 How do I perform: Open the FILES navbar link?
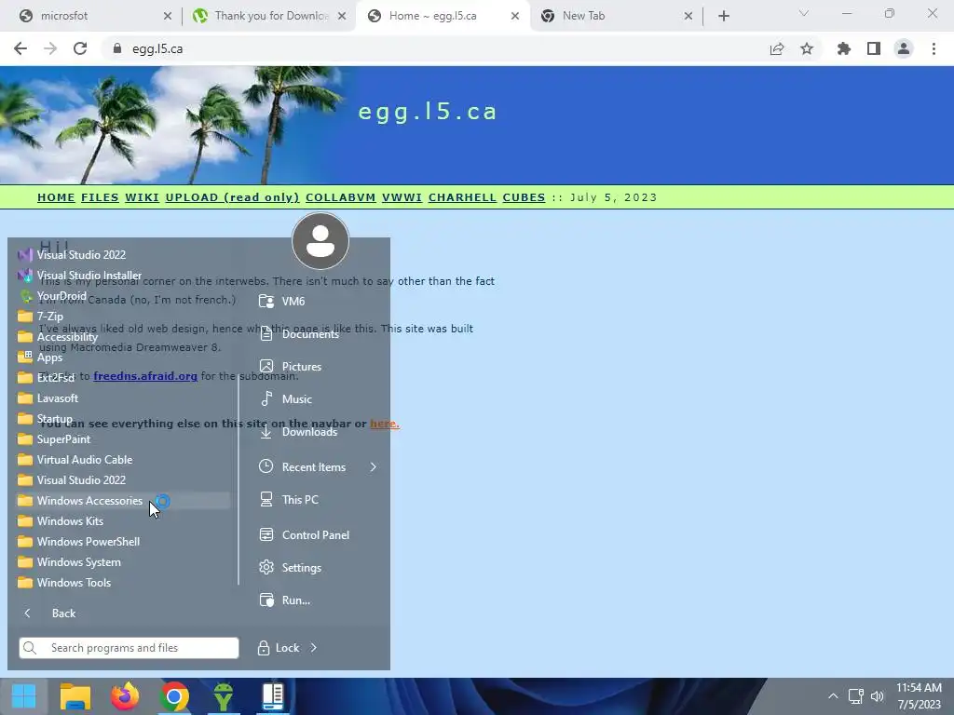click(x=100, y=197)
